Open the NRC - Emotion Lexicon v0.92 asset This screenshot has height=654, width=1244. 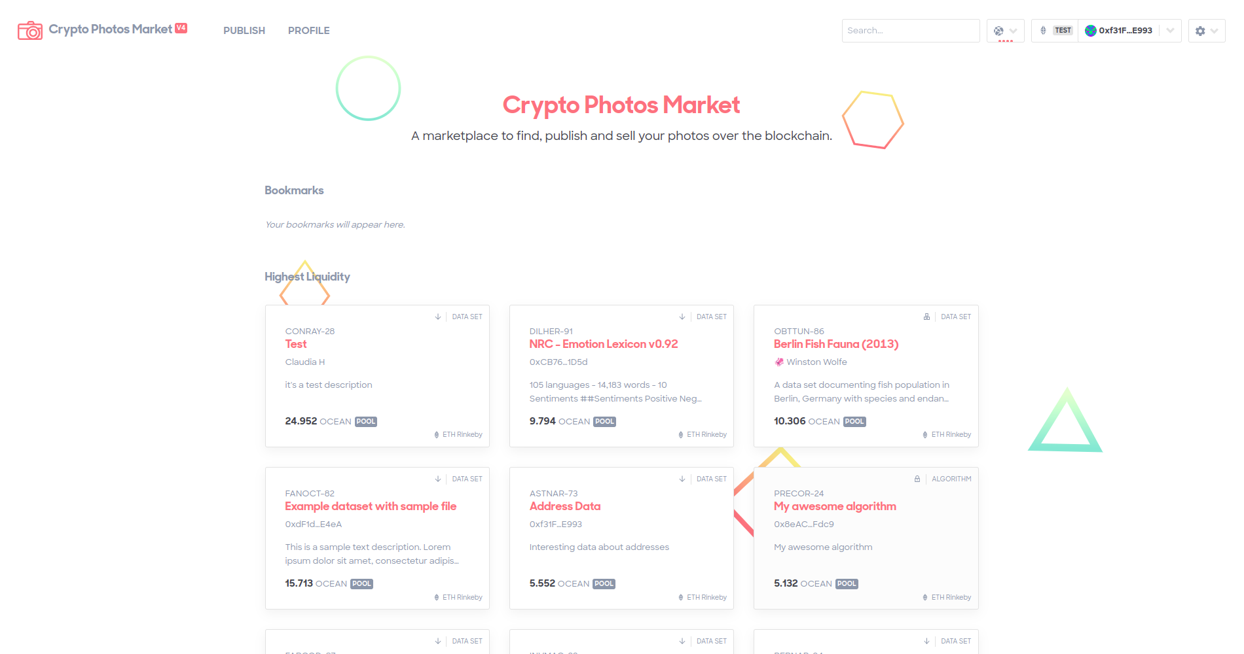(604, 344)
